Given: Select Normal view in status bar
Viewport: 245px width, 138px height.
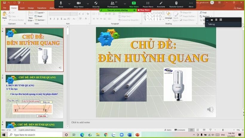Looking at the screenshot, I should click(x=191, y=130).
